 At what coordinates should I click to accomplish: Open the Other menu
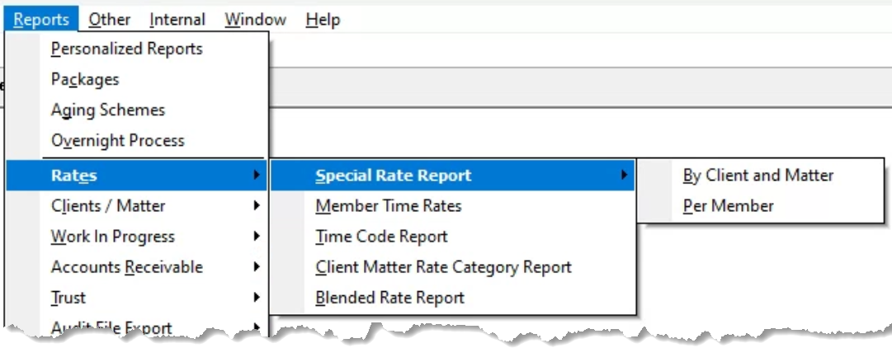(x=109, y=19)
